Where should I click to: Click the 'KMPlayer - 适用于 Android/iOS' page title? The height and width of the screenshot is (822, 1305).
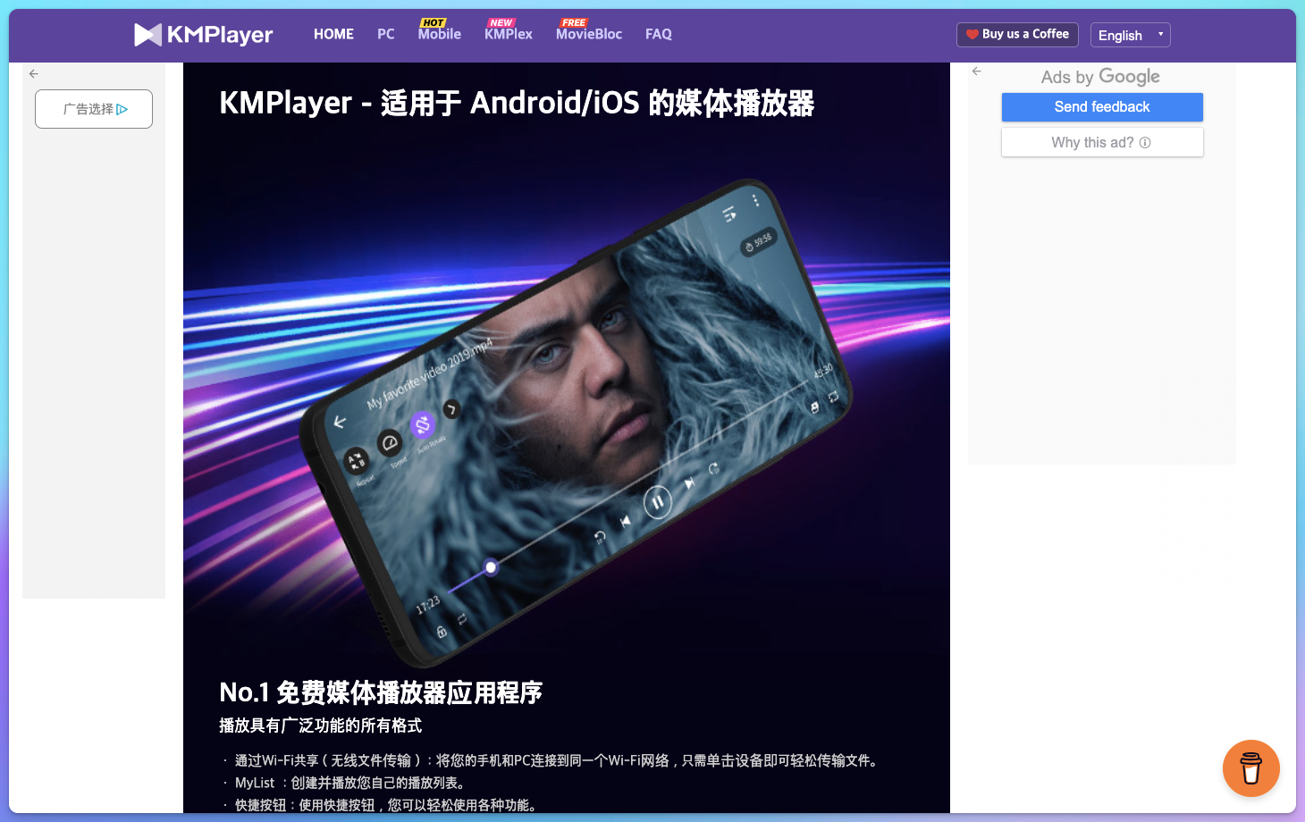pyautogui.click(x=517, y=103)
